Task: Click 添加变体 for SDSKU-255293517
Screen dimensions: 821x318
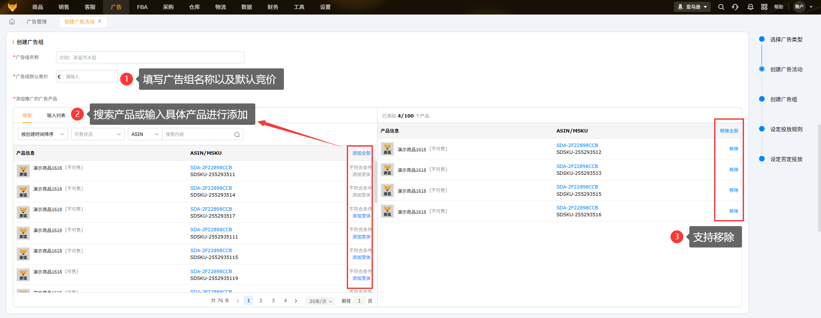Action: click(361, 216)
